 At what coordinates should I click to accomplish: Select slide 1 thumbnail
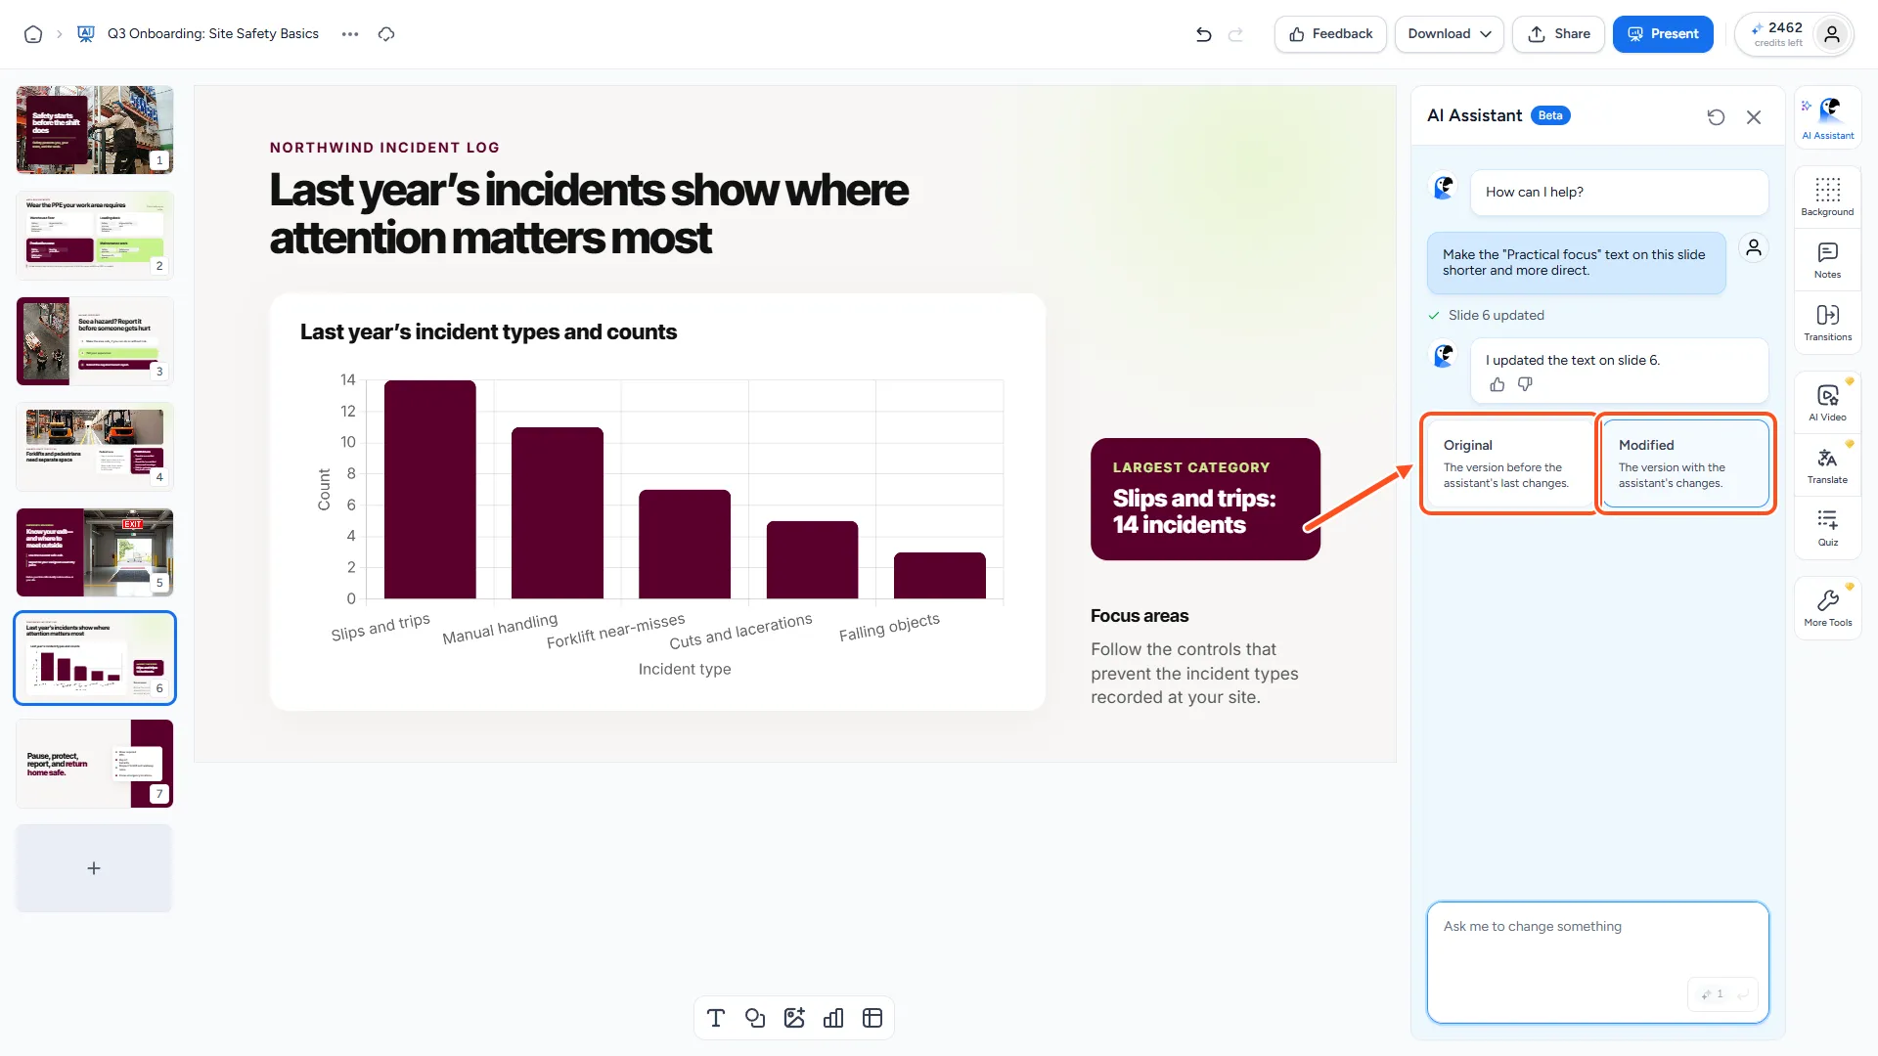[95, 130]
